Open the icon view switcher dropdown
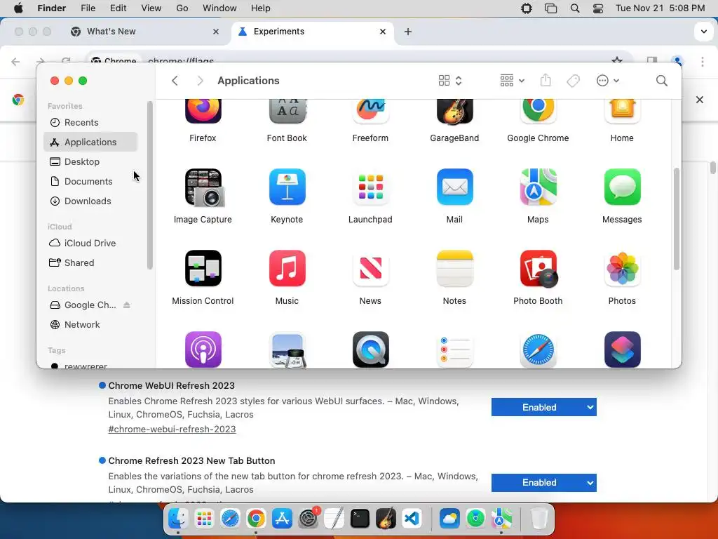 pos(449,81)
